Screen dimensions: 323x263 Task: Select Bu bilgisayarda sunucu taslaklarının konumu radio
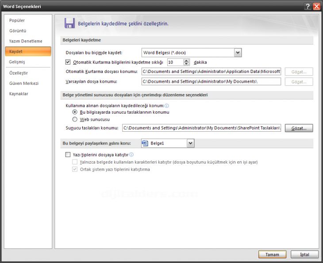tap(75, 112)
